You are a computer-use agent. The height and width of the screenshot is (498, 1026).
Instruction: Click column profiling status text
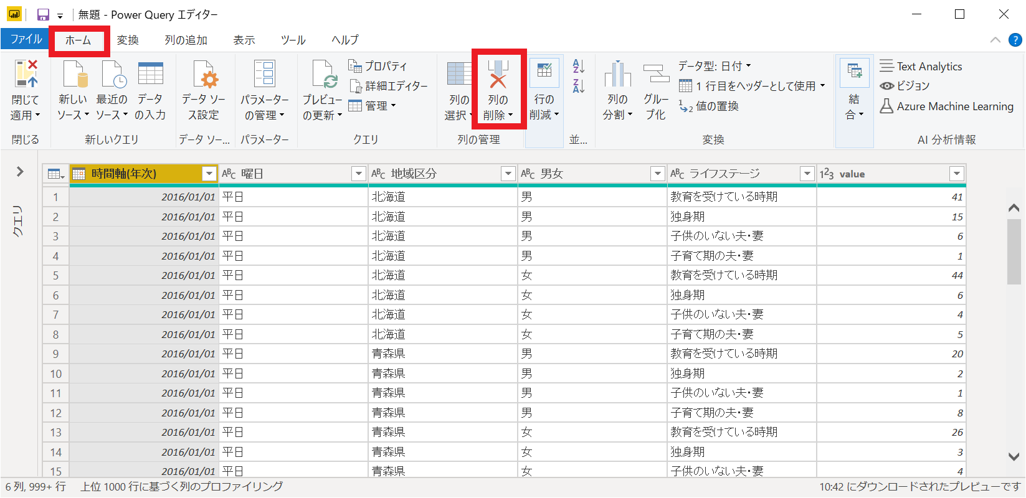[181, 487]
